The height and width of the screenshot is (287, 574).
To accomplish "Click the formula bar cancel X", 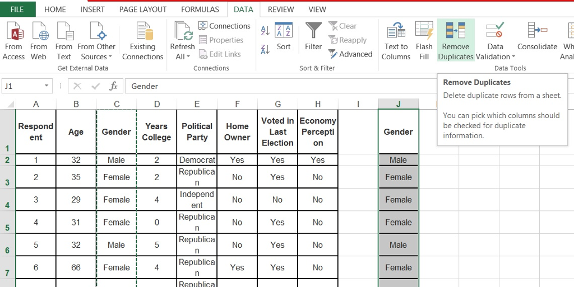I will [77, 86].
